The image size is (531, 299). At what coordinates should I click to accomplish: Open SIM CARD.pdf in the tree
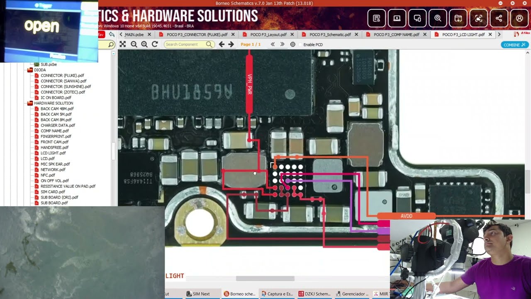(53, 192)
